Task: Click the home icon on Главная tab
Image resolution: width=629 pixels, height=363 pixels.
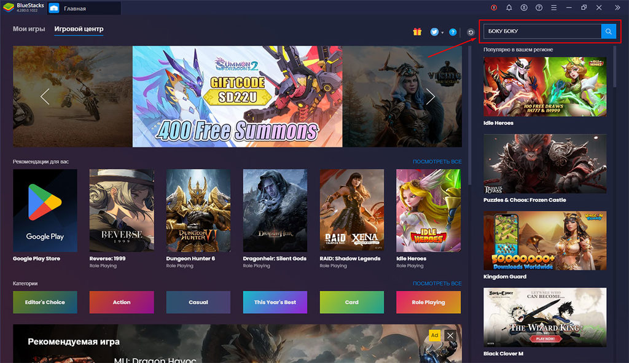Action: click(x=54, y=8)
